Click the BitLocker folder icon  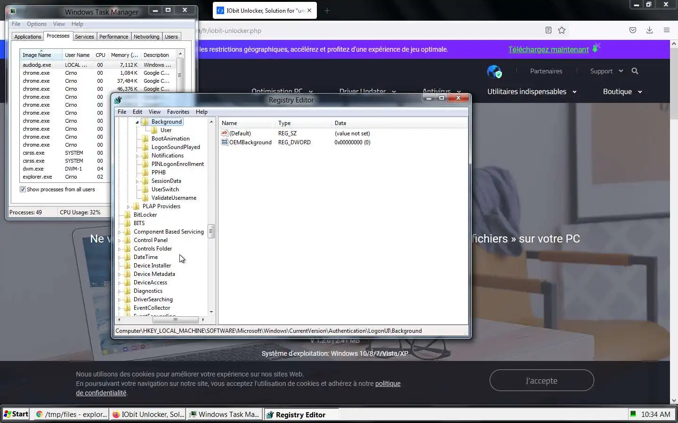pos(128,215)
